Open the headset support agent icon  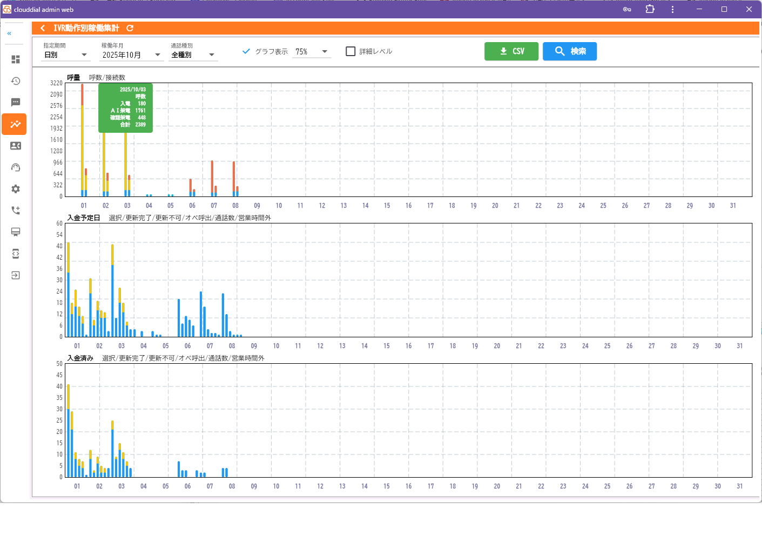pyautogui.click(x=16, y=167)
